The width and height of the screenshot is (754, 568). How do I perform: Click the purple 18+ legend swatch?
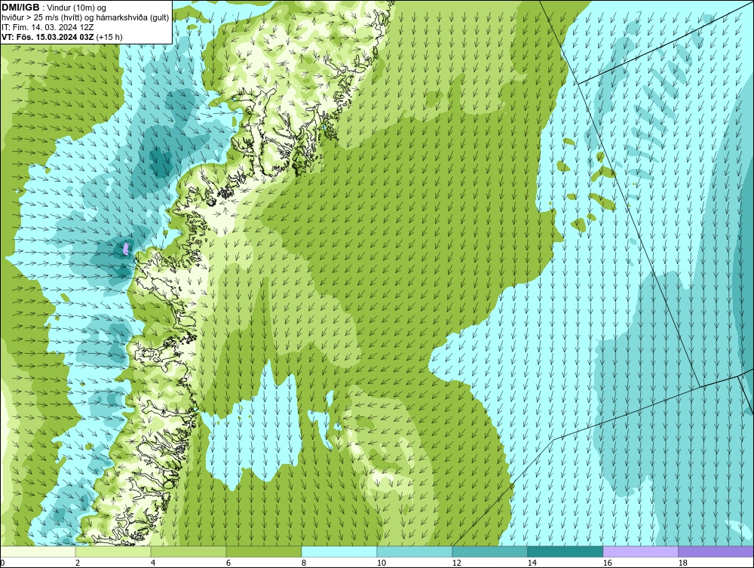[x=716, y=551]
